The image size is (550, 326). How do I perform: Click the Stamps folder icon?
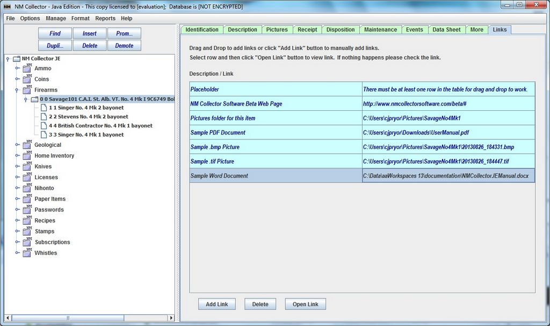pos(27,231)
